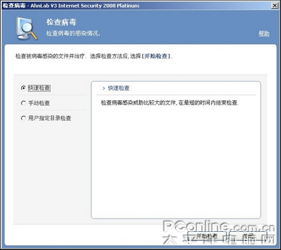Click the arrow beside 快速检查 heading

coord(104,88)
